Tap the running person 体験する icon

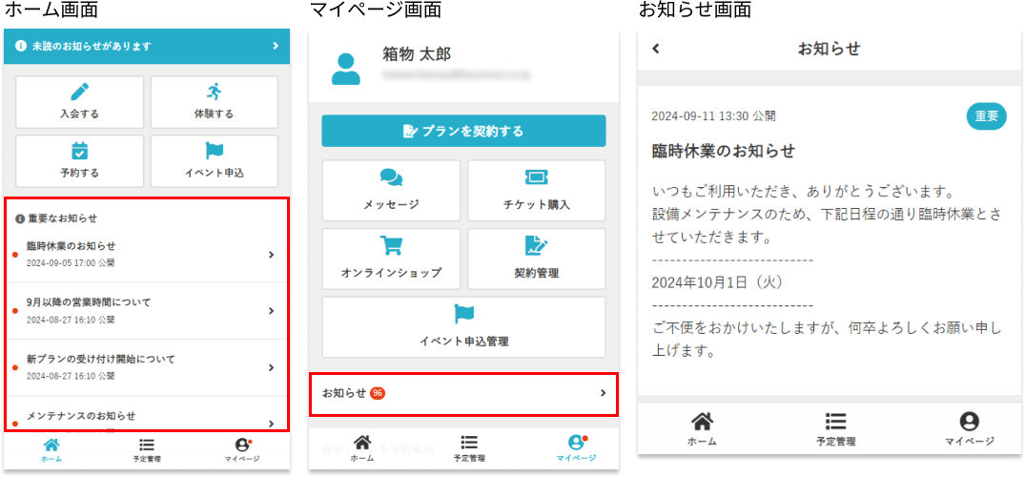pos(214,93)
